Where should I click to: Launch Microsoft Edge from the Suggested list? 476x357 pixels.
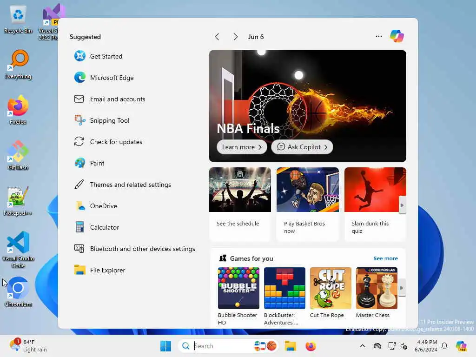click(x=104, y=78)
